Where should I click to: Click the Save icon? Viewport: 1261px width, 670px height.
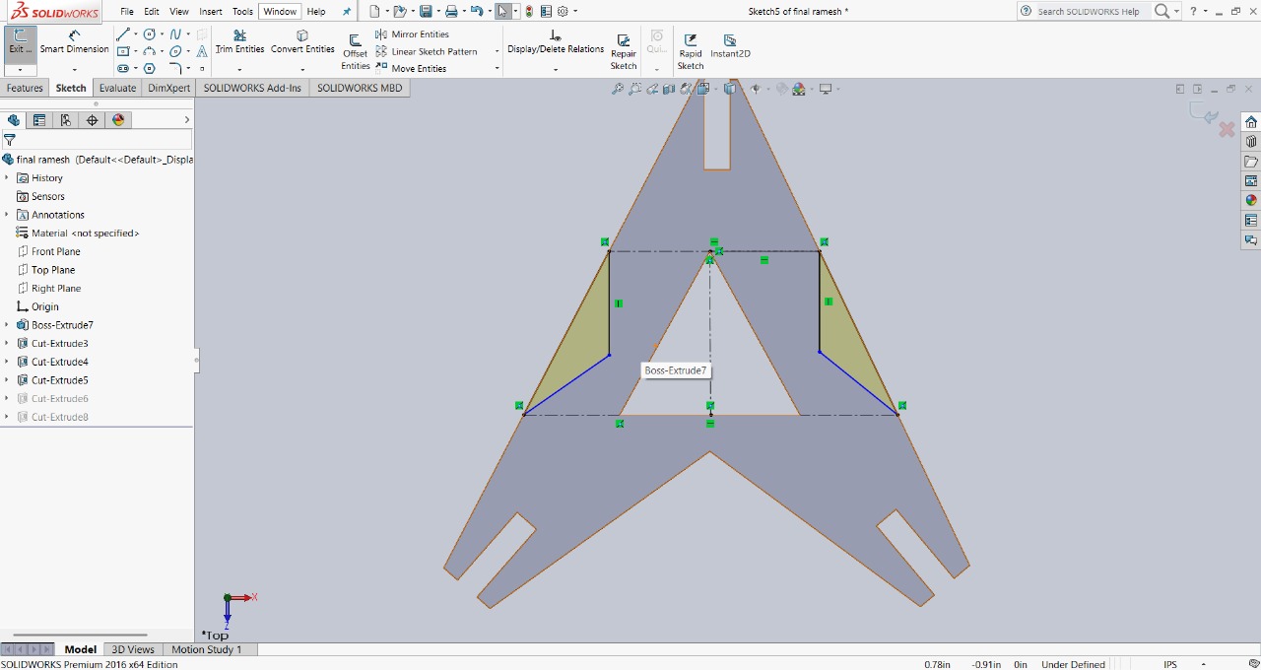[x=426, y=11]
